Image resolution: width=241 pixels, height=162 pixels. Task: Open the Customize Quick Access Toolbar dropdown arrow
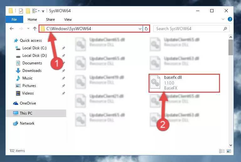(43, 11)
